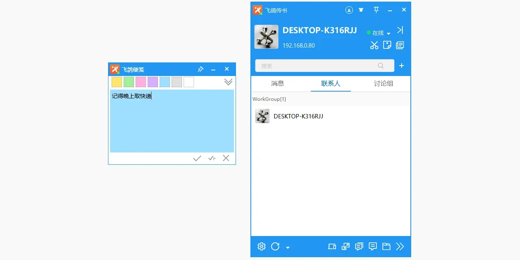Open a new sticky note via the note icon
The height and width of the screenshot is (260, 520).
click(x=387, y=45)
